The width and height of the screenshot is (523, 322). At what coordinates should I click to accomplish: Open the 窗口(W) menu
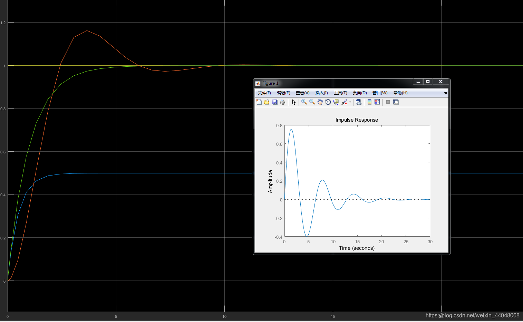pyautogui.click(x=380, y=93)
